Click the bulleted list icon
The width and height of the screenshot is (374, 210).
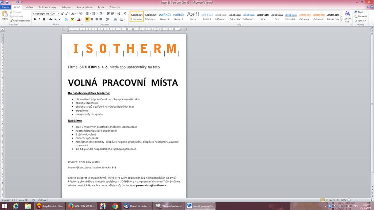(87, 14)
